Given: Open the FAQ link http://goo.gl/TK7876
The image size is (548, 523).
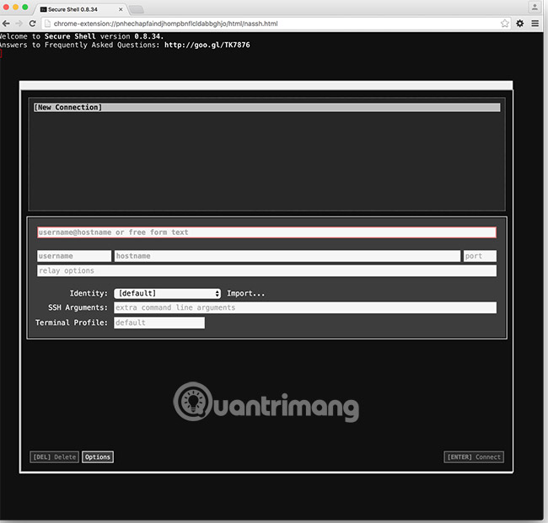Looking at the screenshot, I should pos(207,45).
